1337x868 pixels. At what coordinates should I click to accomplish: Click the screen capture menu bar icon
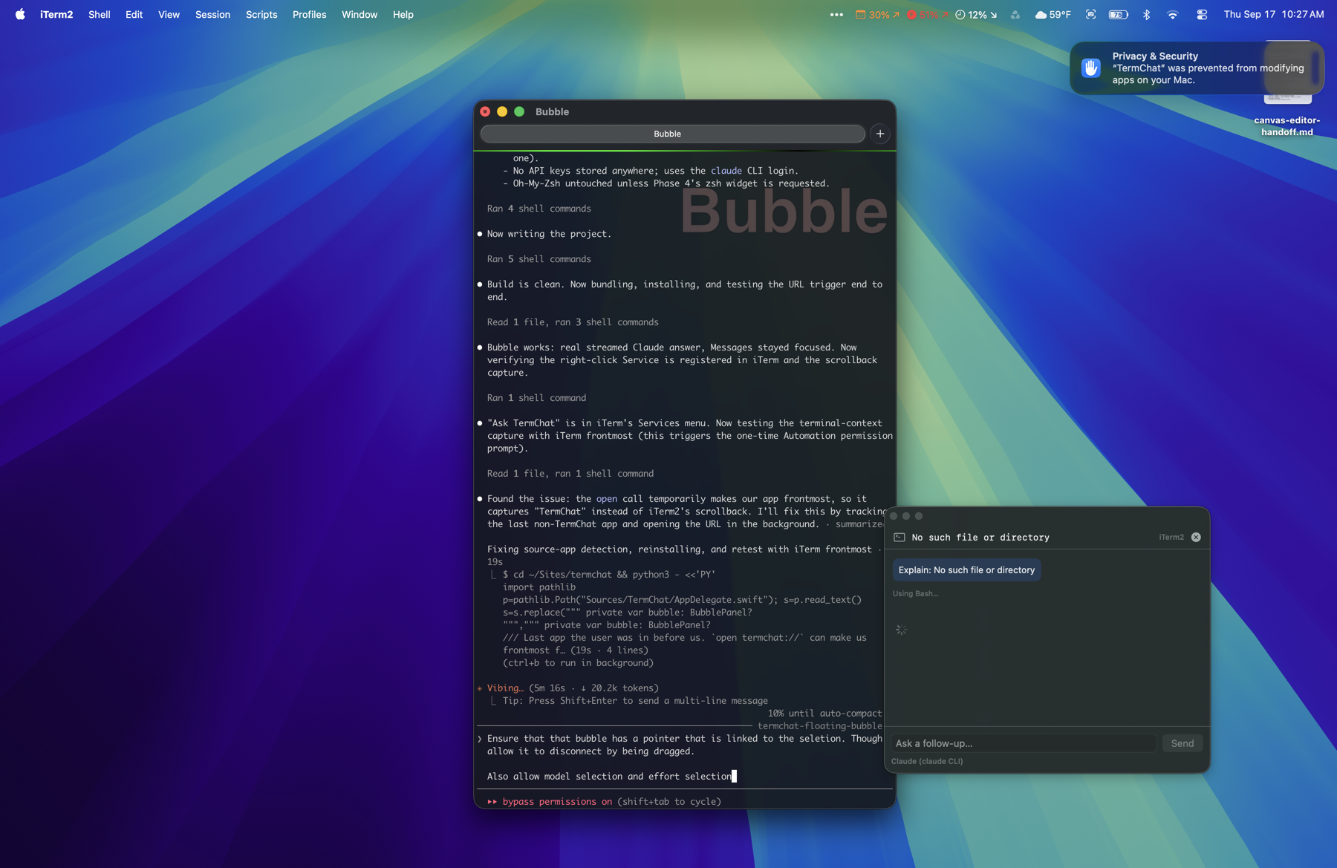click(1090, 14)
